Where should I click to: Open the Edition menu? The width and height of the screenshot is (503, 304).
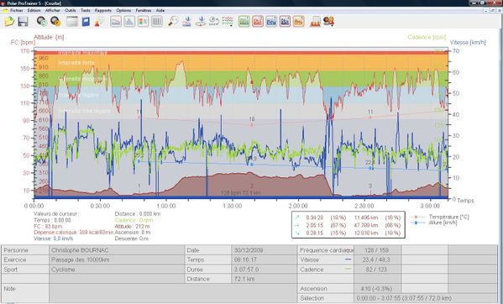click(x=34, y=10)
